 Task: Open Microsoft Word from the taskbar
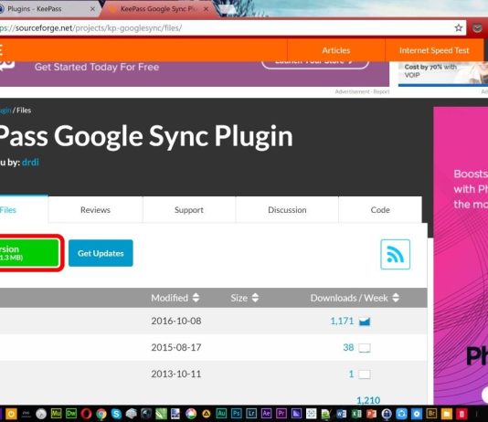[341, 414]
